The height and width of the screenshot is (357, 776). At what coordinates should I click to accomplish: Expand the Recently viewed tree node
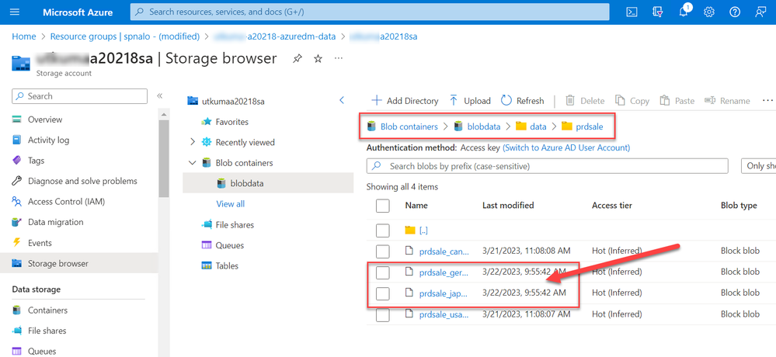pyautogui.click(x=193, y=142)
